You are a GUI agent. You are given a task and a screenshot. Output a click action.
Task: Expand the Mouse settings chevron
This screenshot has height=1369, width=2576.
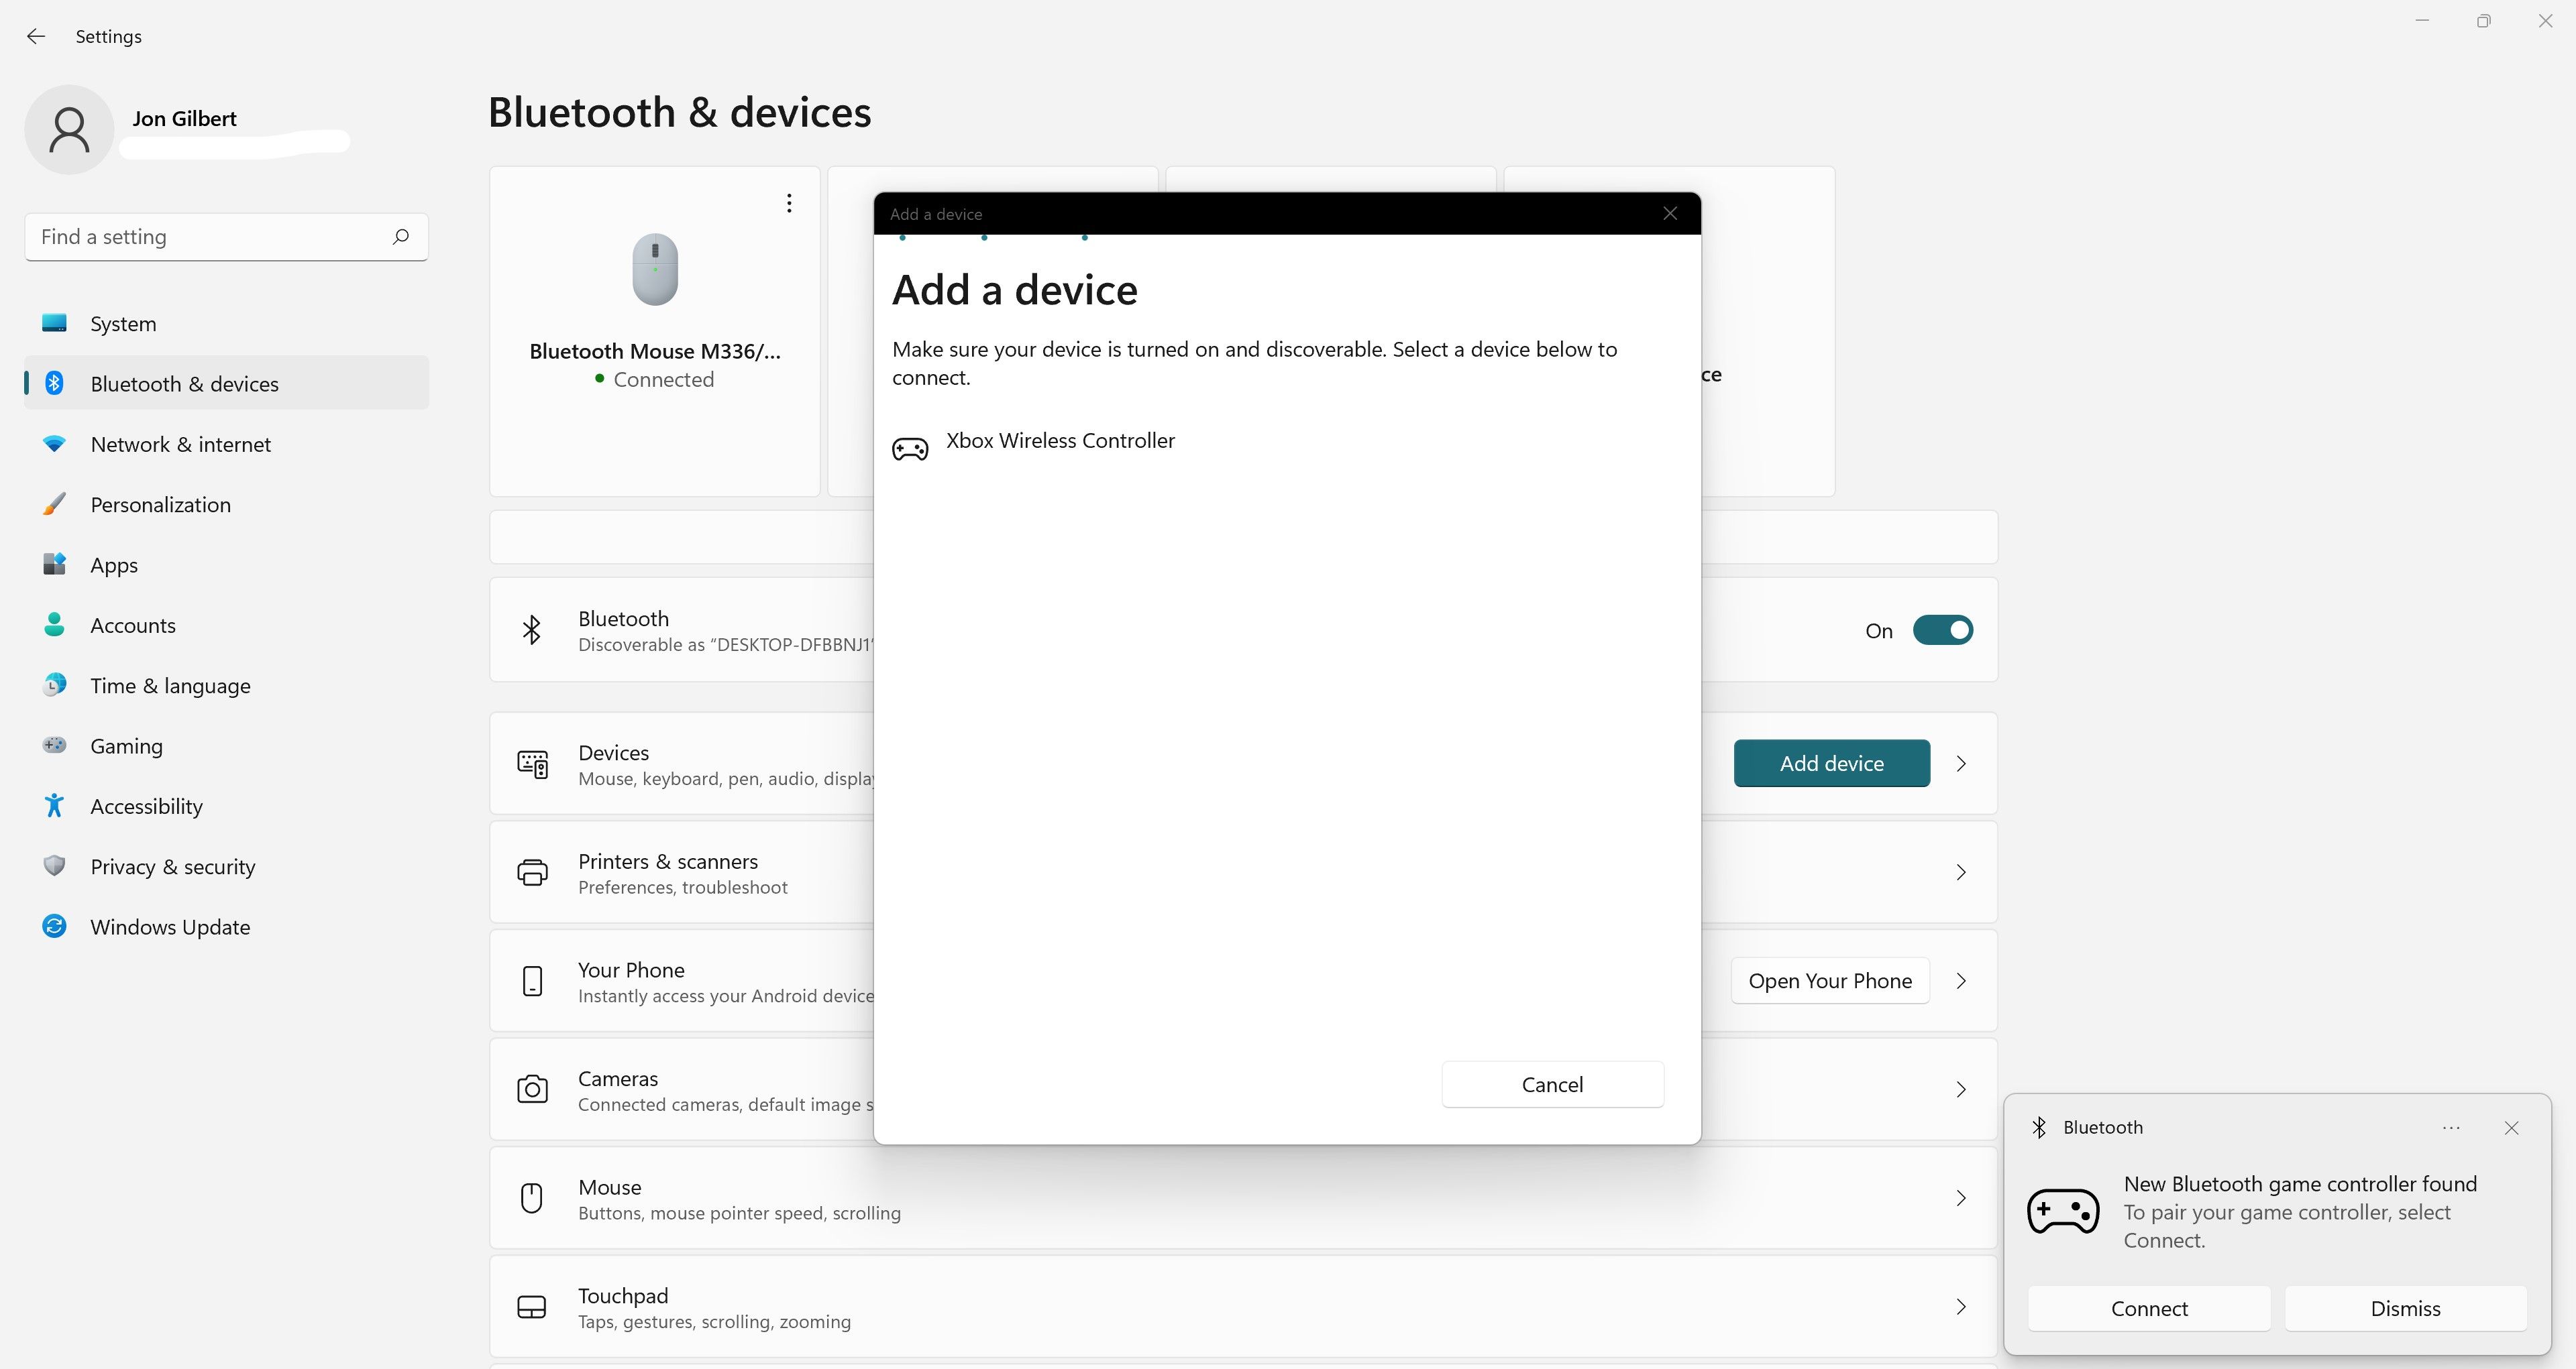(1961, 1198)
